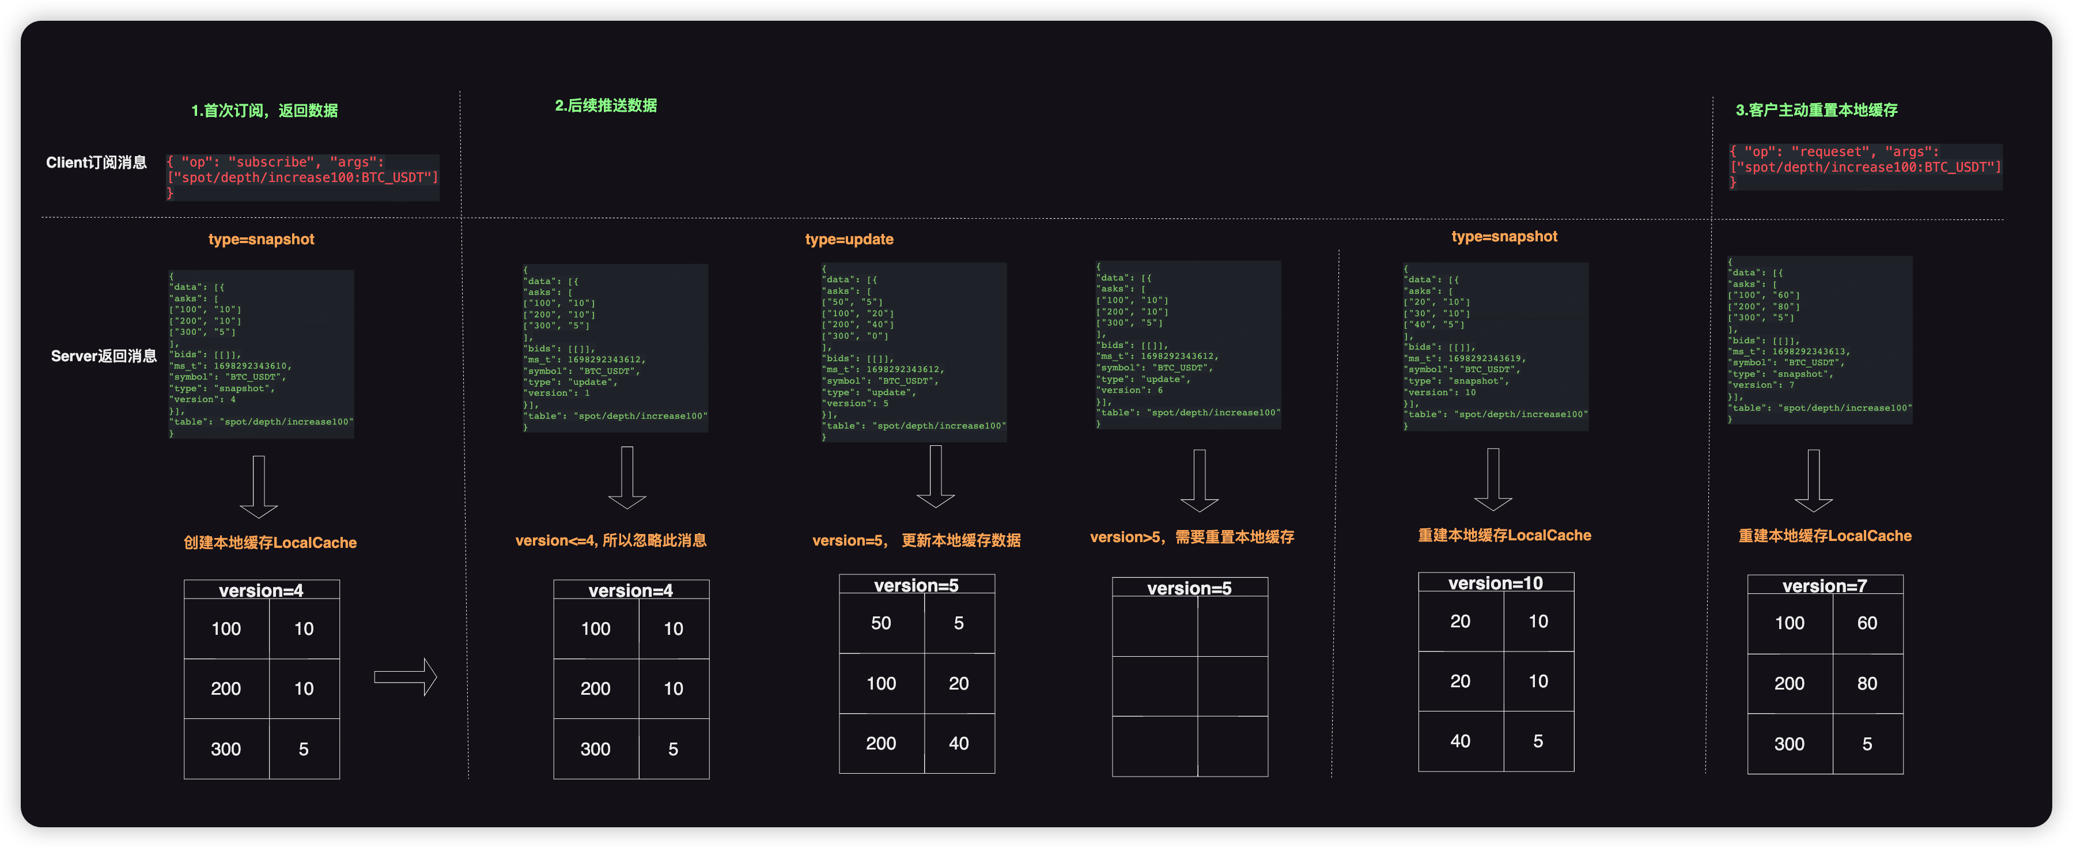Screen dimensions: 2073x848
Task: Select the 2.后续推送数据 heading
Action: click(605, 105)
